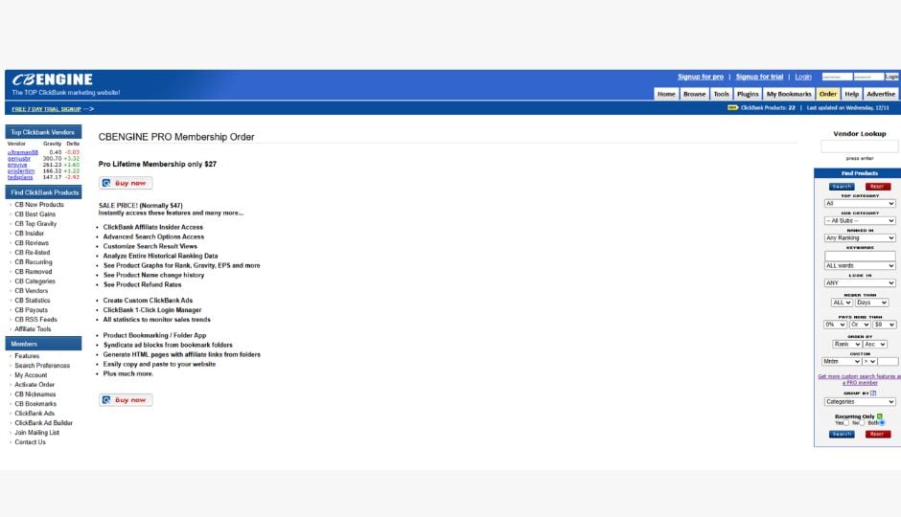Select the Yes recurring radio button
Image resolution: width=901 pixels, height=517 pixels.
(x=845, y=423)
